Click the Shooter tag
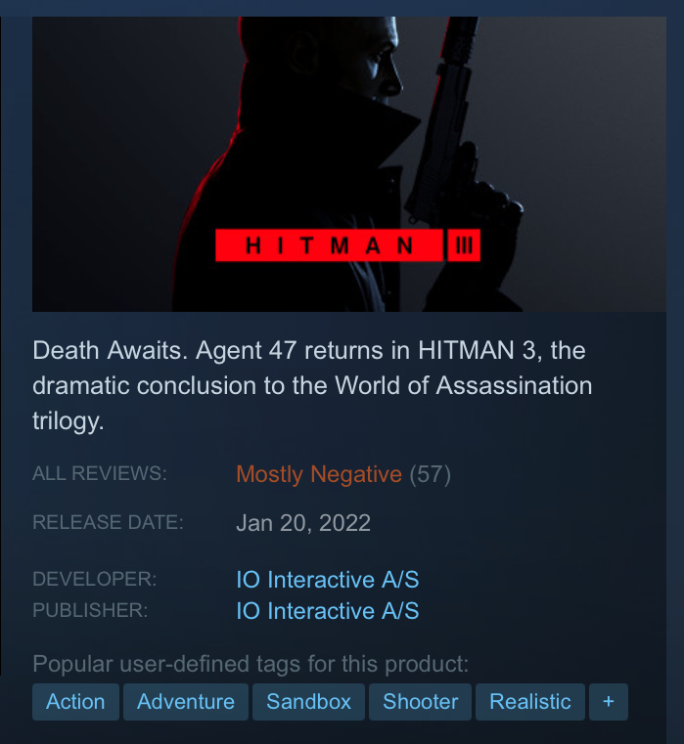Image resolution: width=684 pixels, height=744 pixels. [421, 702]
